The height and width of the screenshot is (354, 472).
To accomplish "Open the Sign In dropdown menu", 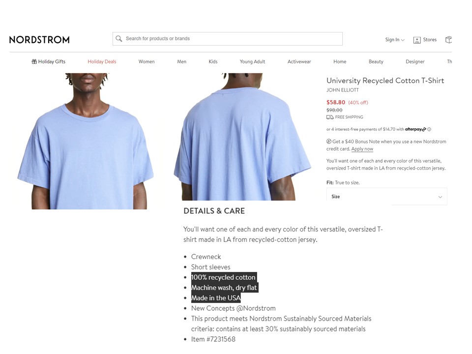I will 395,40.
